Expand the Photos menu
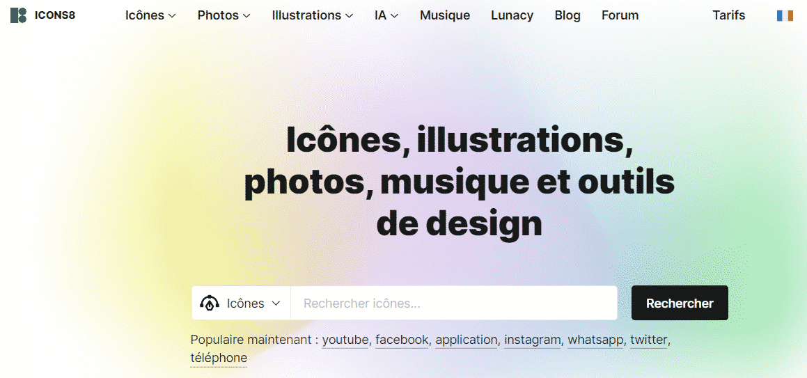The width and height of the screenshot is (807, 378). point(224,15)
